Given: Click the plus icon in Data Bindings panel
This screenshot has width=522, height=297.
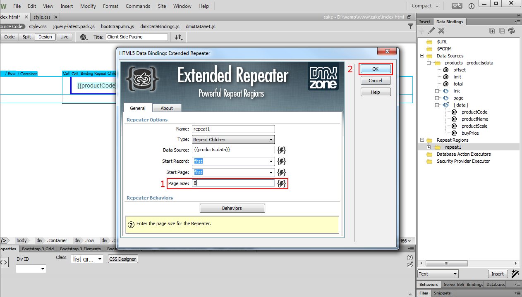Looking at the screenshot, I should [422, 31].
